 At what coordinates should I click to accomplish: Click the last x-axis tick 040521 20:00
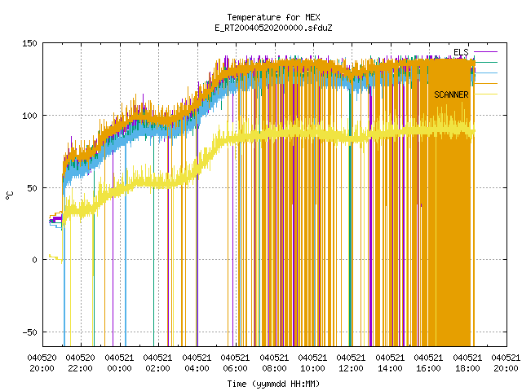tap(506, 363)
